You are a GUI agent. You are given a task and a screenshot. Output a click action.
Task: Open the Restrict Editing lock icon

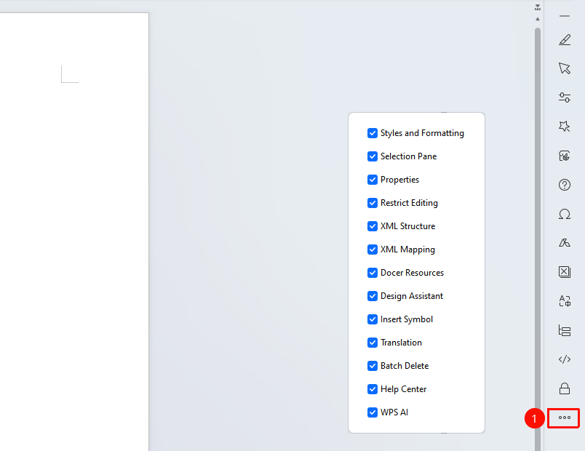(565, 388)
